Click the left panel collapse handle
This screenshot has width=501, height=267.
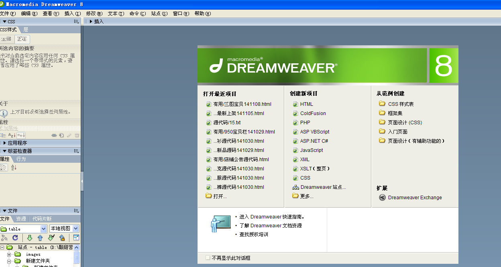[x=82, y=181]
